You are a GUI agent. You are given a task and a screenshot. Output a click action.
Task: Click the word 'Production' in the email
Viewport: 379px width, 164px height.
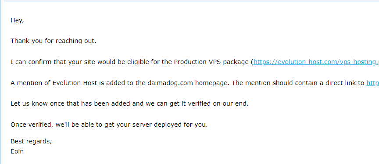[x=190, y=62]
